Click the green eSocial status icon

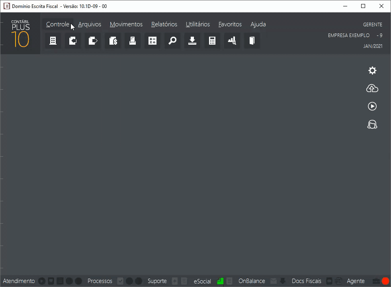pos(220,281)
